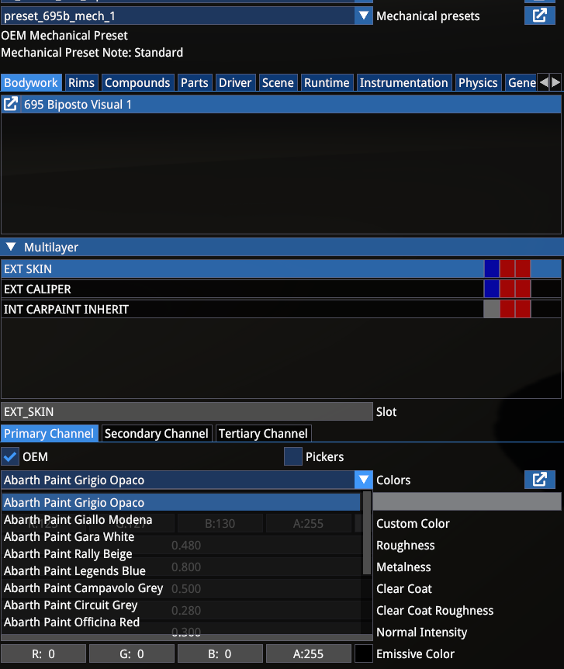Select INT CARPAINT INHERIT layer row
Viewport: 564px width, 669px height.
tap(281, 309)
